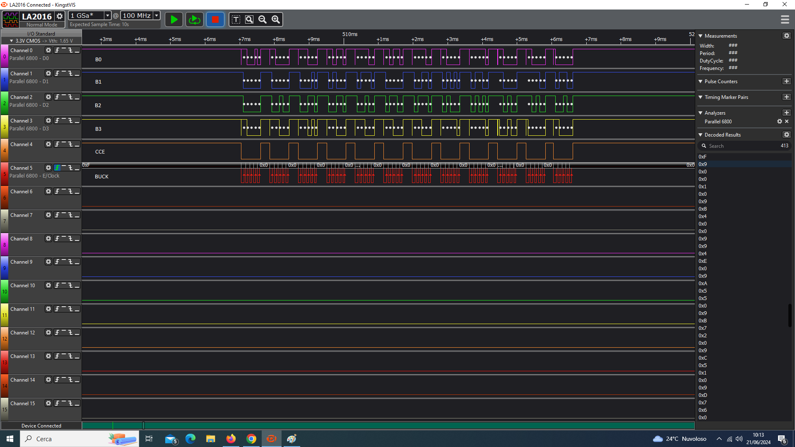This screenshot has height=447, width=795.
Task: Open Channel 4 settings gear
Action: 48,144
